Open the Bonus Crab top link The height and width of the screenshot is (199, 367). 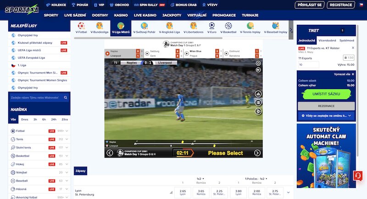coord(183,5)
